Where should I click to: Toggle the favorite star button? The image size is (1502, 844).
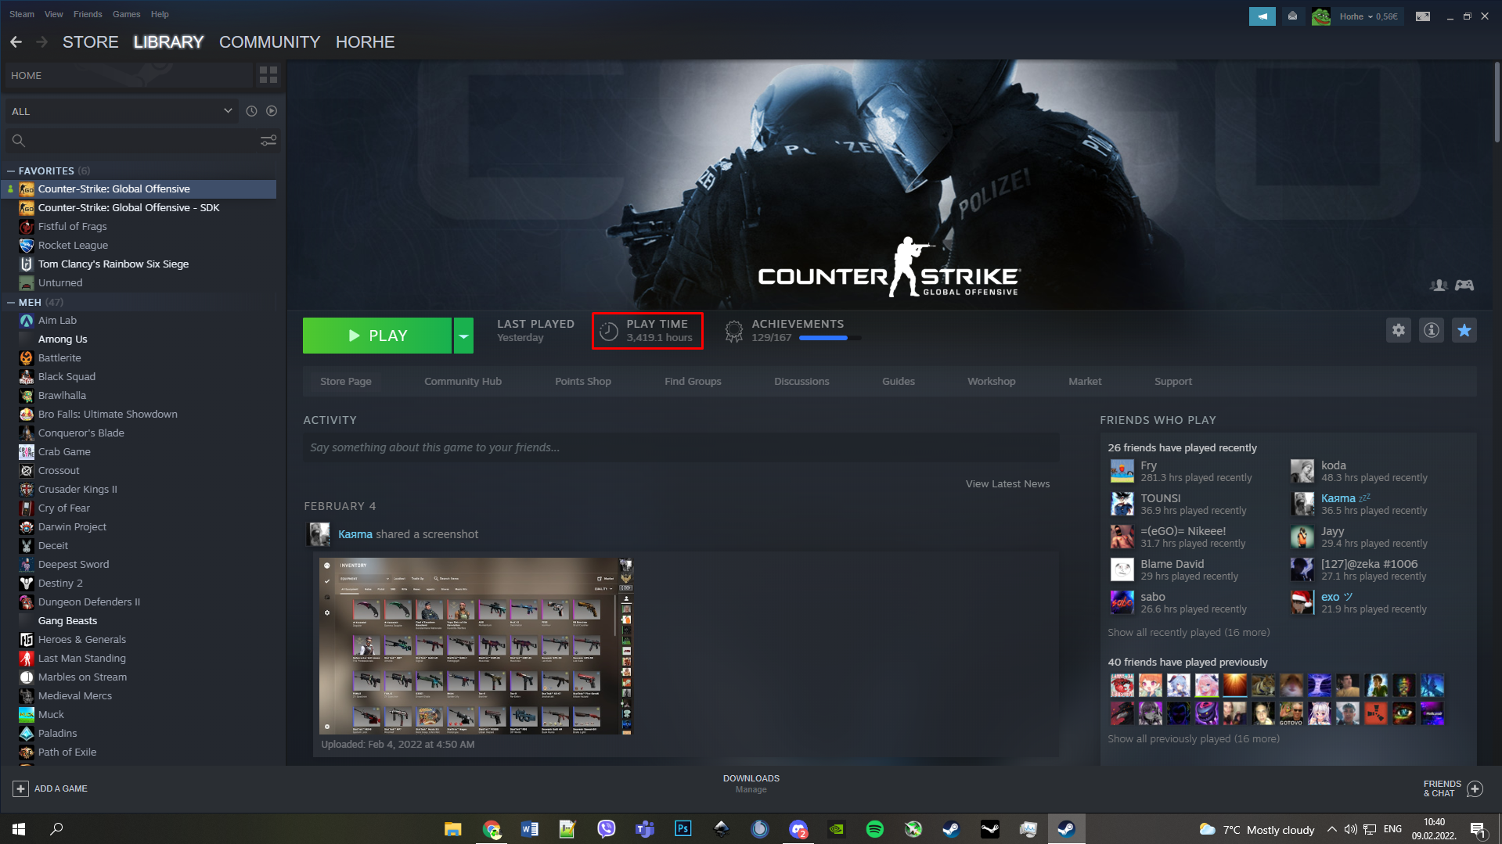click(x=1464, y=330)
